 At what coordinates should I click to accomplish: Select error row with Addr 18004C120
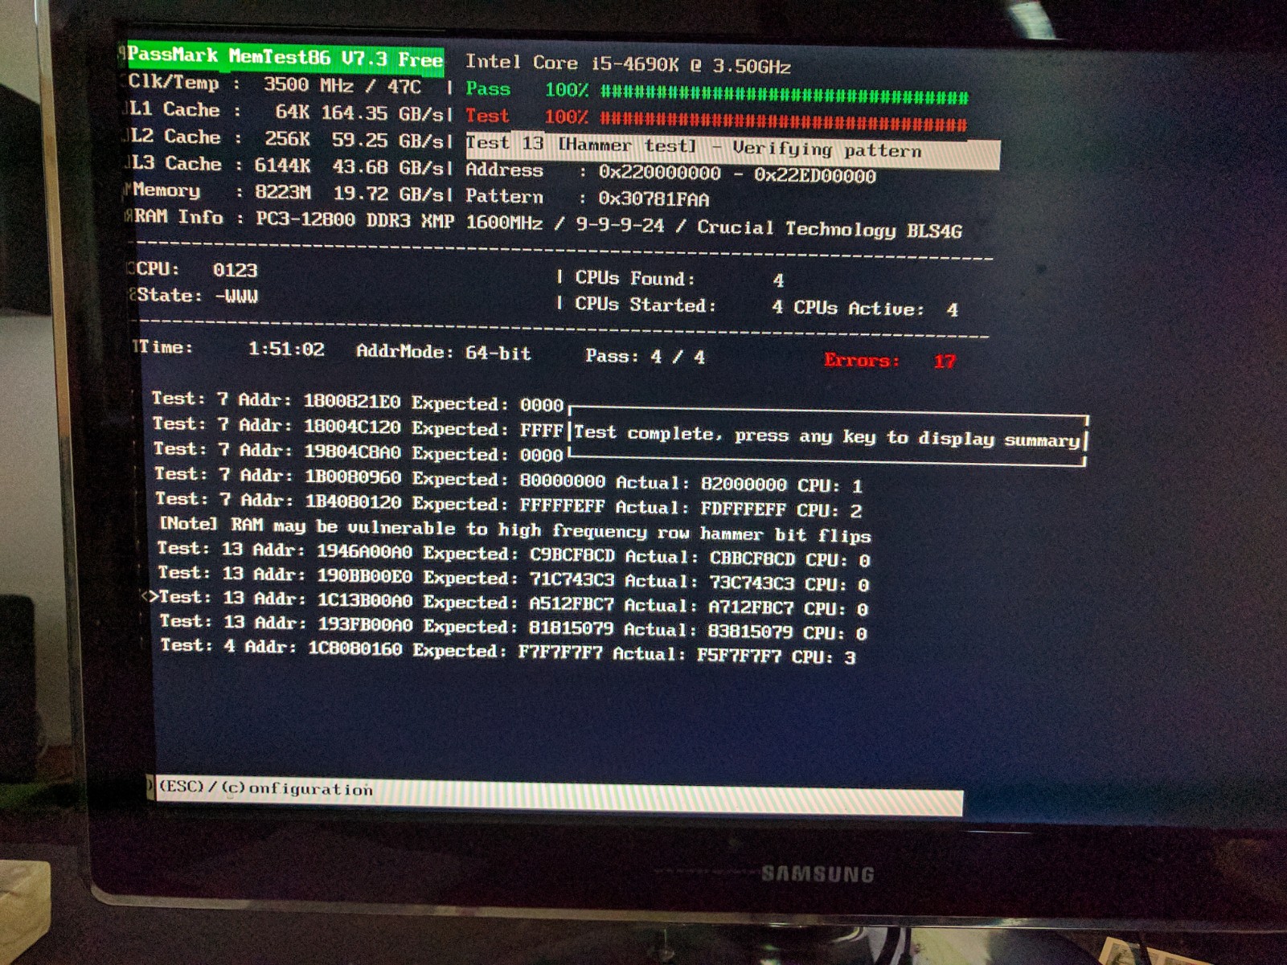click(358, 427)
